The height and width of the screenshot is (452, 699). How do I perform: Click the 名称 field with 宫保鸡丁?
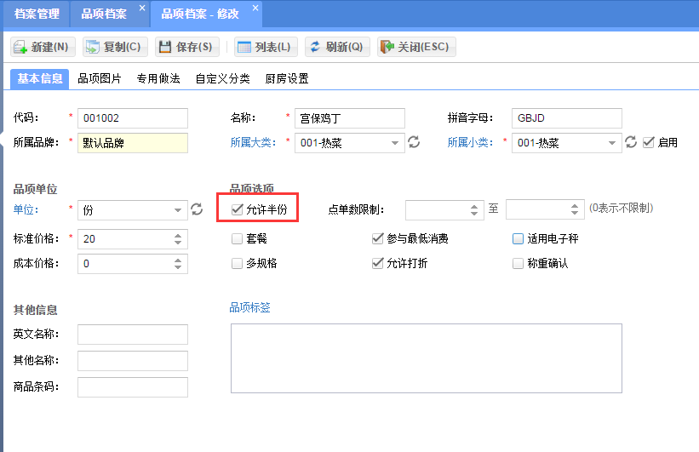[349, 118]
